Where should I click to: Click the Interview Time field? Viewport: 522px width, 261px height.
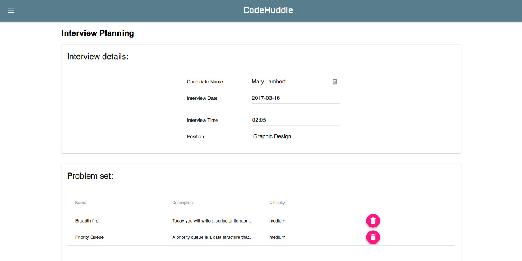pyautogui.click(x=296, y=120)
